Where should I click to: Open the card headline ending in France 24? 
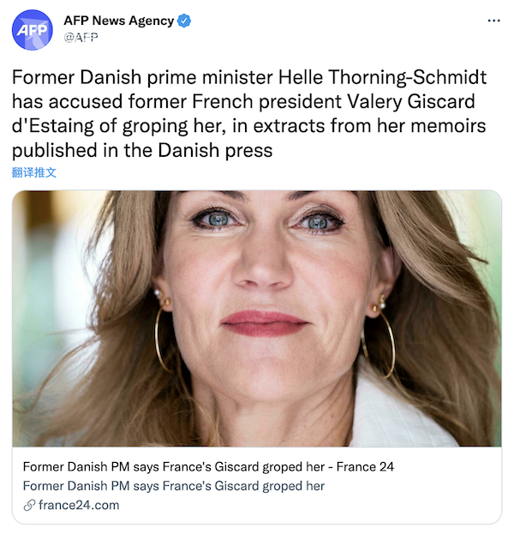click(x=207, y=467)
